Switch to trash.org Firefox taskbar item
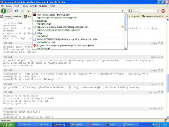This screenshot has width=169, height=127. (x=61, y=125)
